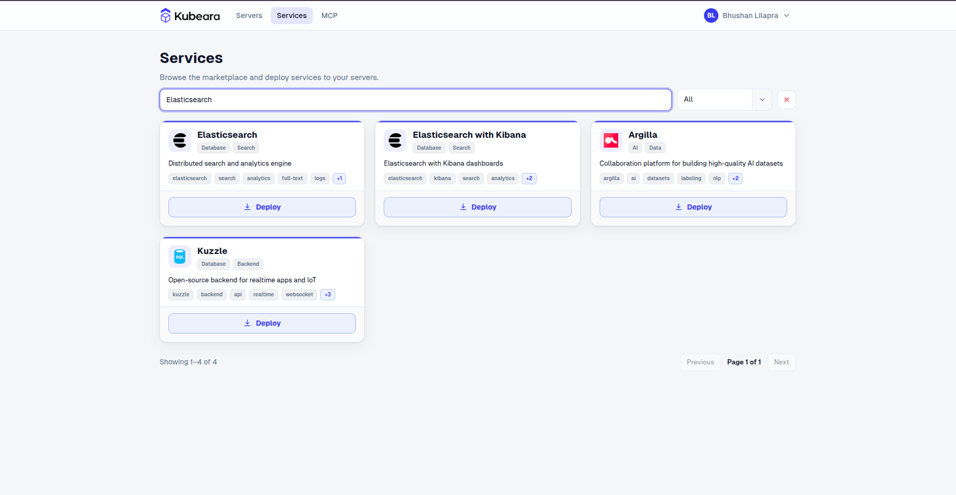
Task: Deploy Elasticsearch with Kibana
Action: tap(478, 207)
